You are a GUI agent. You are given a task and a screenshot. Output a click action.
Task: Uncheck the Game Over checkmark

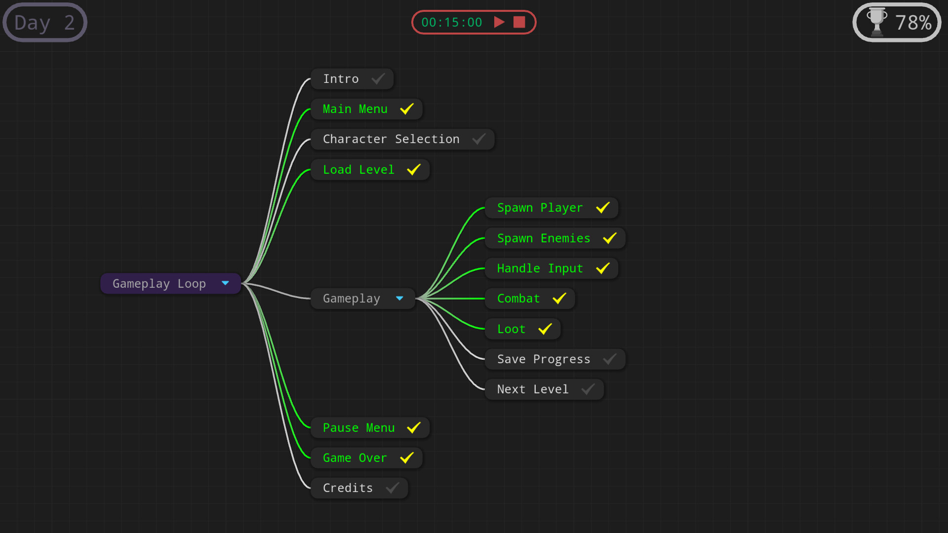tap(407, 458)
